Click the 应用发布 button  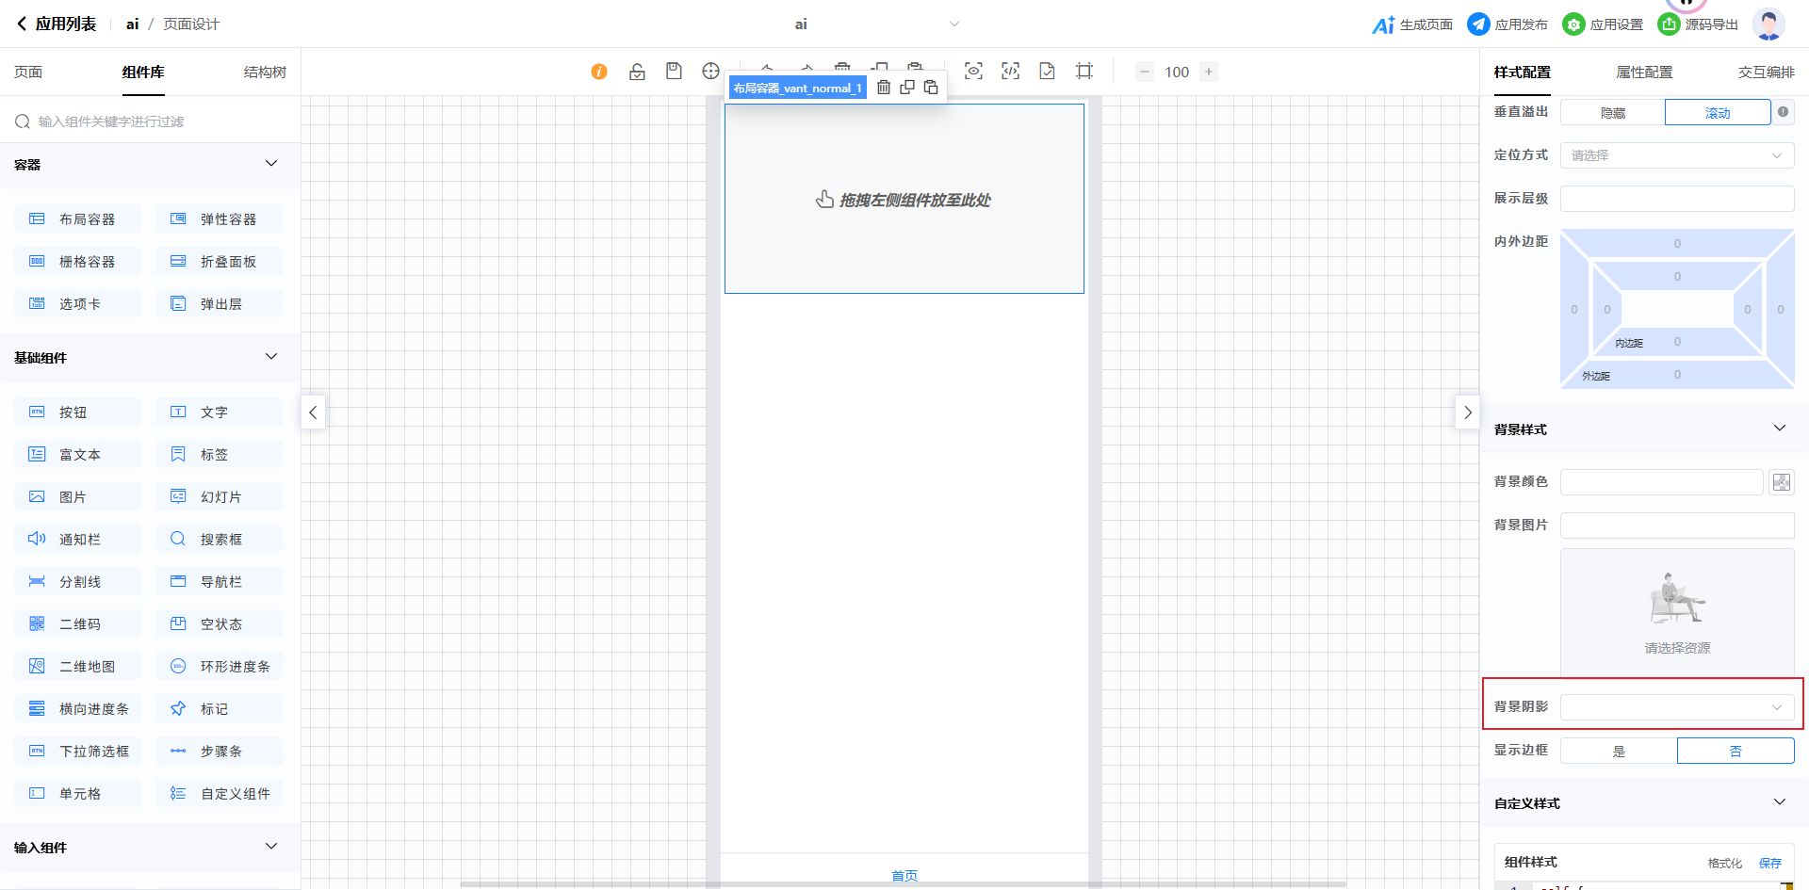coord(1507,24)
